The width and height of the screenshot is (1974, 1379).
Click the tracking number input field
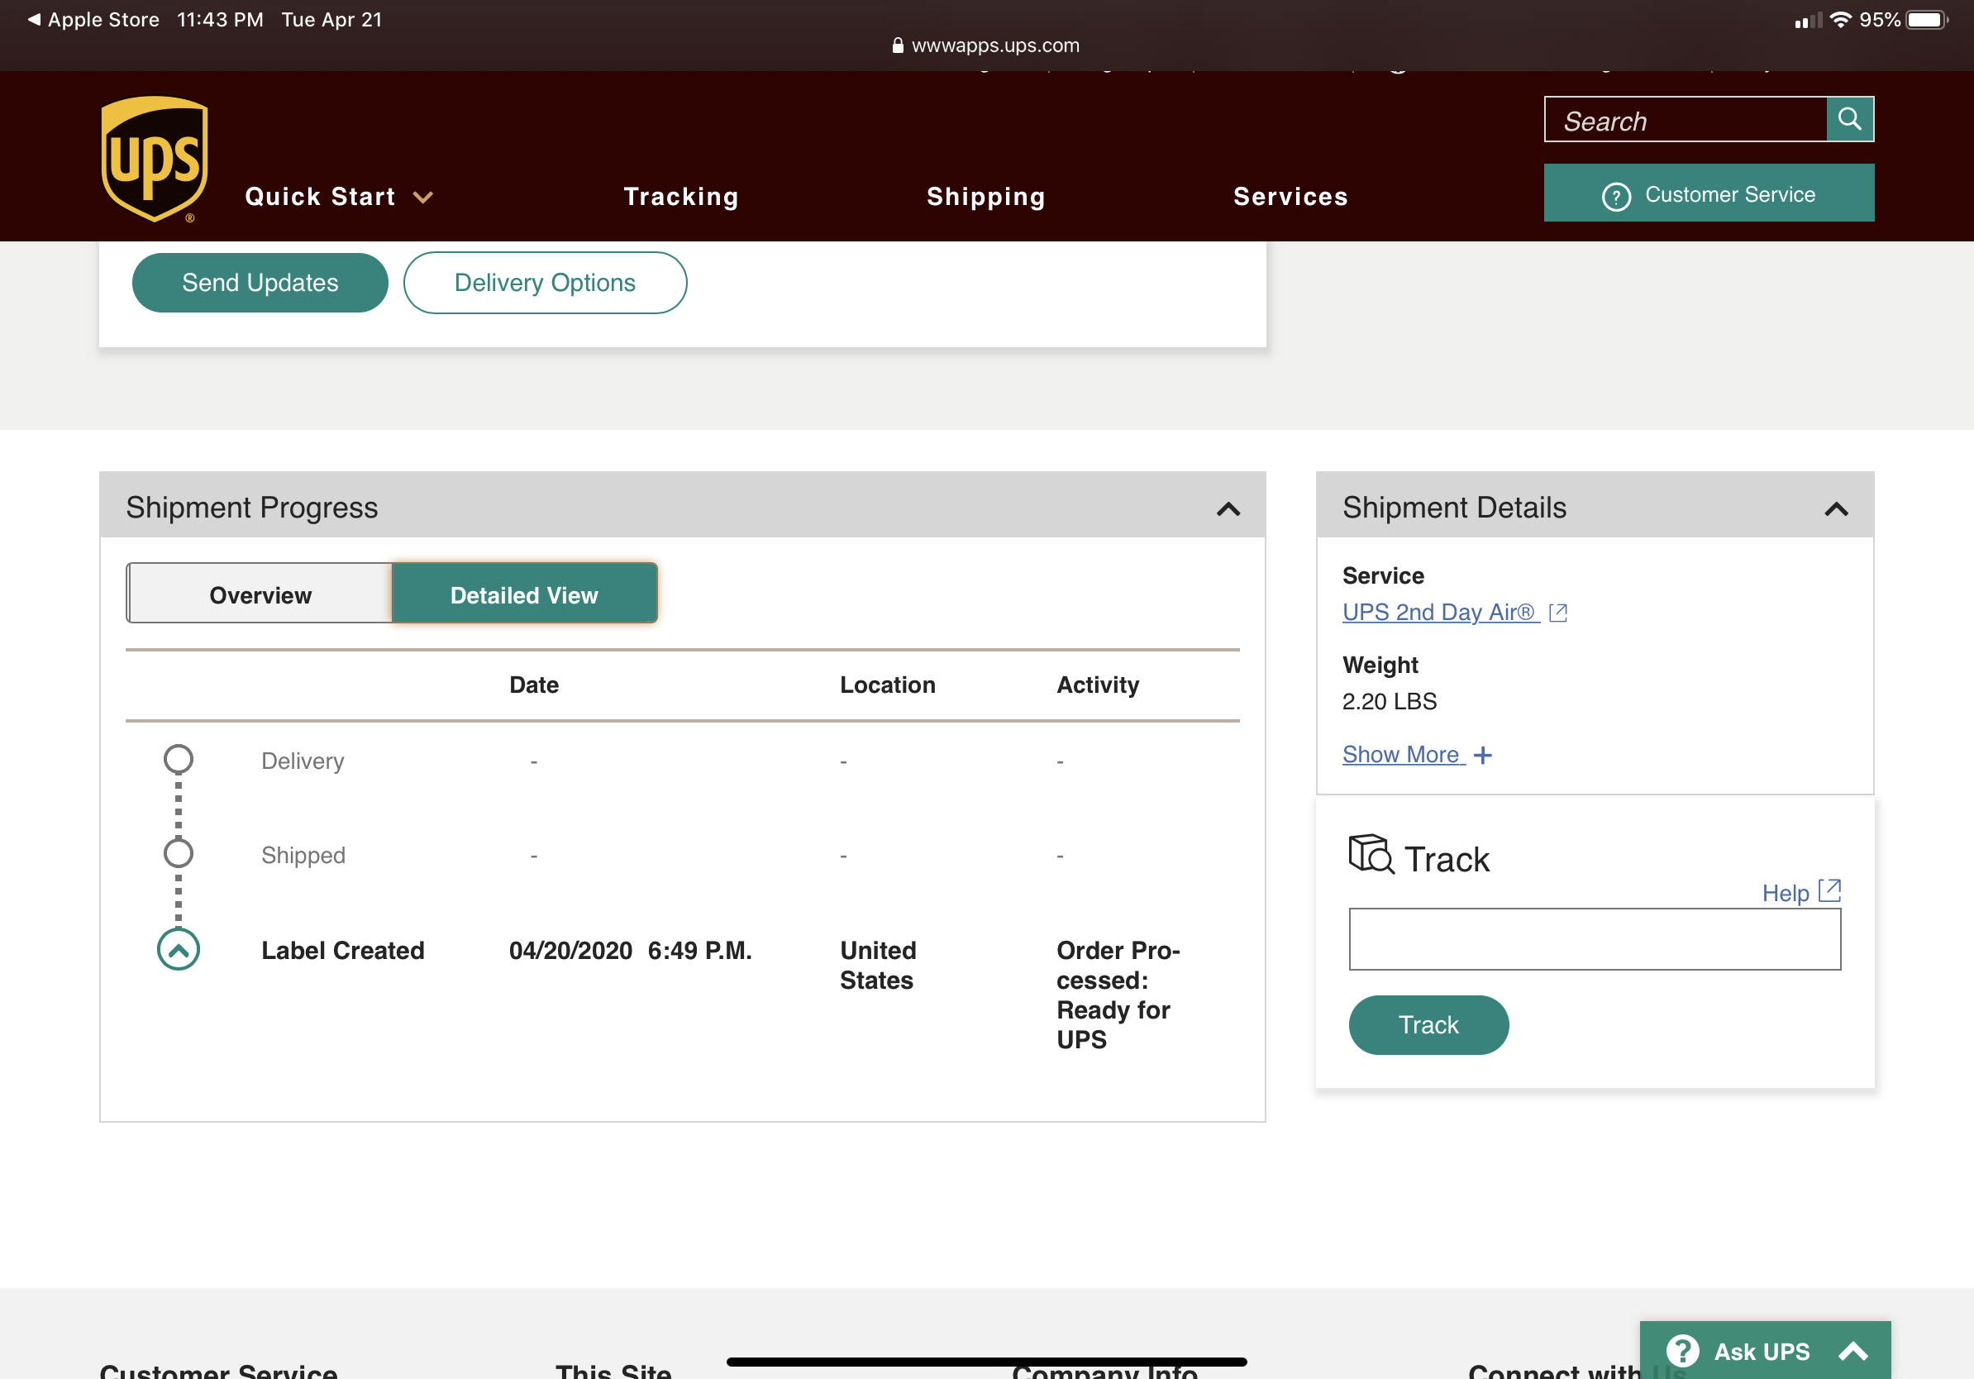point(1594,939)
